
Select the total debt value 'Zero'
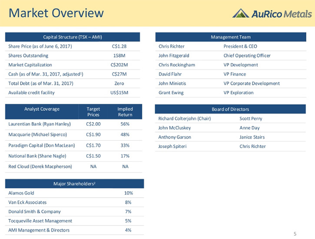[x=119, y=83]
